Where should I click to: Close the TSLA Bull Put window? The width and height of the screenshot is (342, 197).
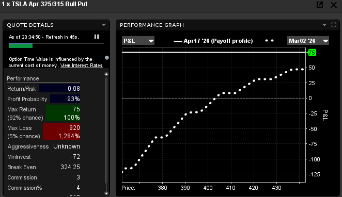tap(334, 5)
